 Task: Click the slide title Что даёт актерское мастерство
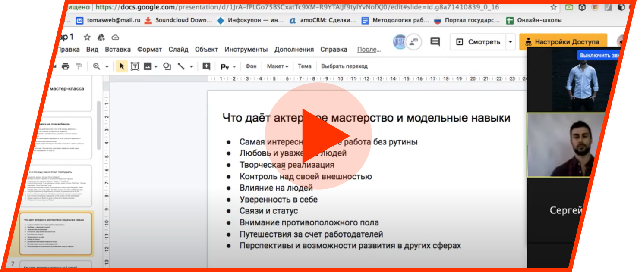[x=366, y=117]
